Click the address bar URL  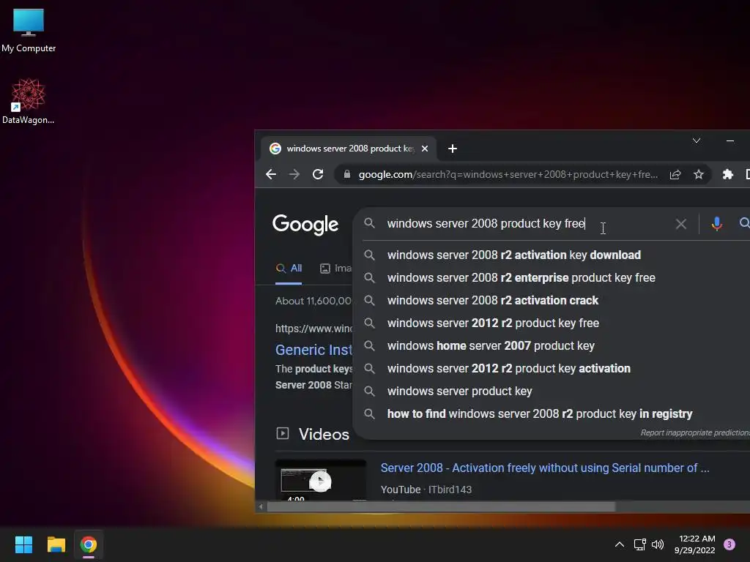pyautogui.click(x=508, y=174)
